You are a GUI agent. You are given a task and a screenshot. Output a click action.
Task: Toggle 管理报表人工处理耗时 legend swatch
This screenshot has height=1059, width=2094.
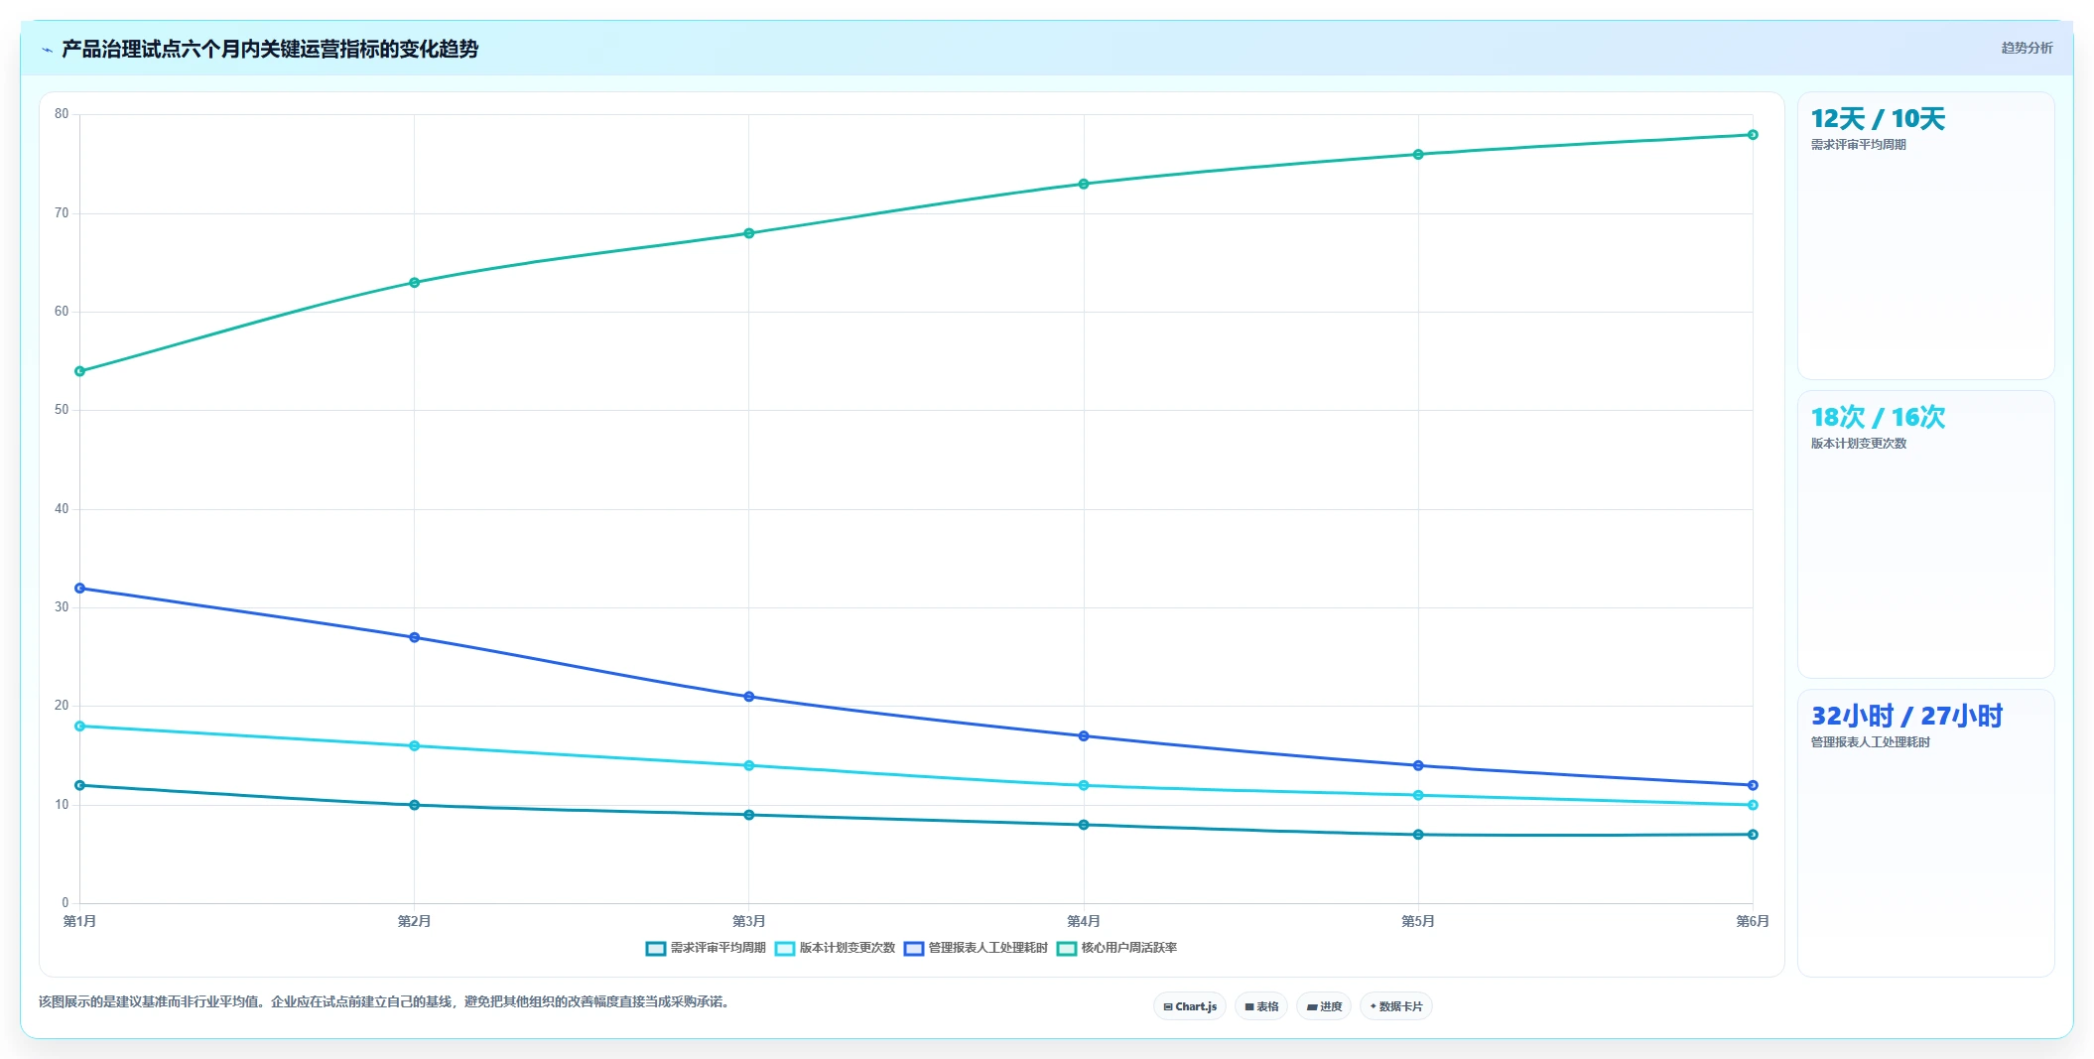pyautogui.click(x=913, y=949)
